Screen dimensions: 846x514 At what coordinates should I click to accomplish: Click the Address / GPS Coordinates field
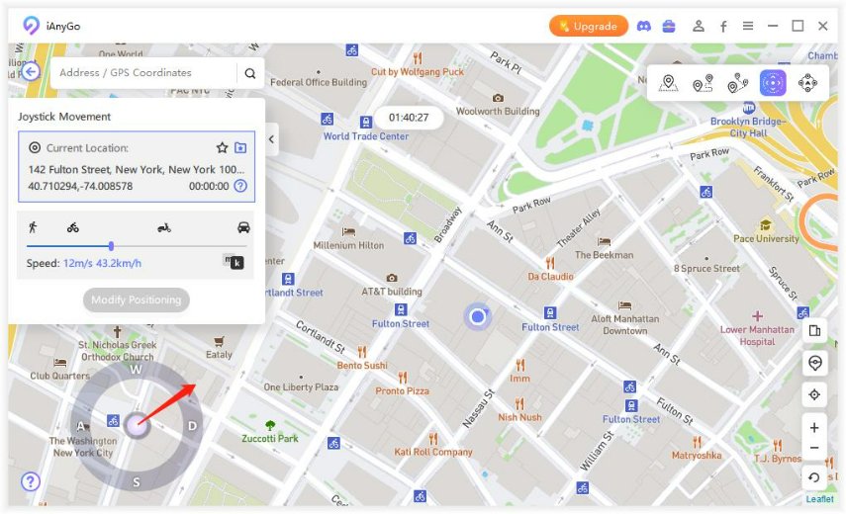143,73
